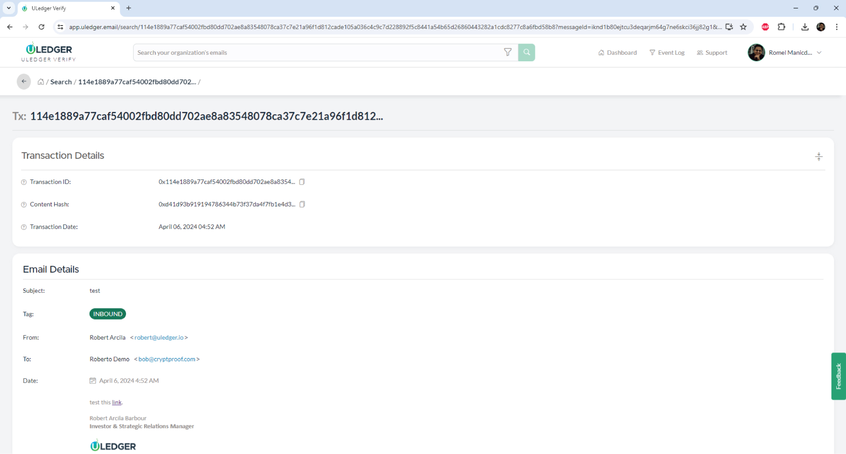
Task: Click email date April 6, 2024 4:52 AM
Action: tap(129, 380)
